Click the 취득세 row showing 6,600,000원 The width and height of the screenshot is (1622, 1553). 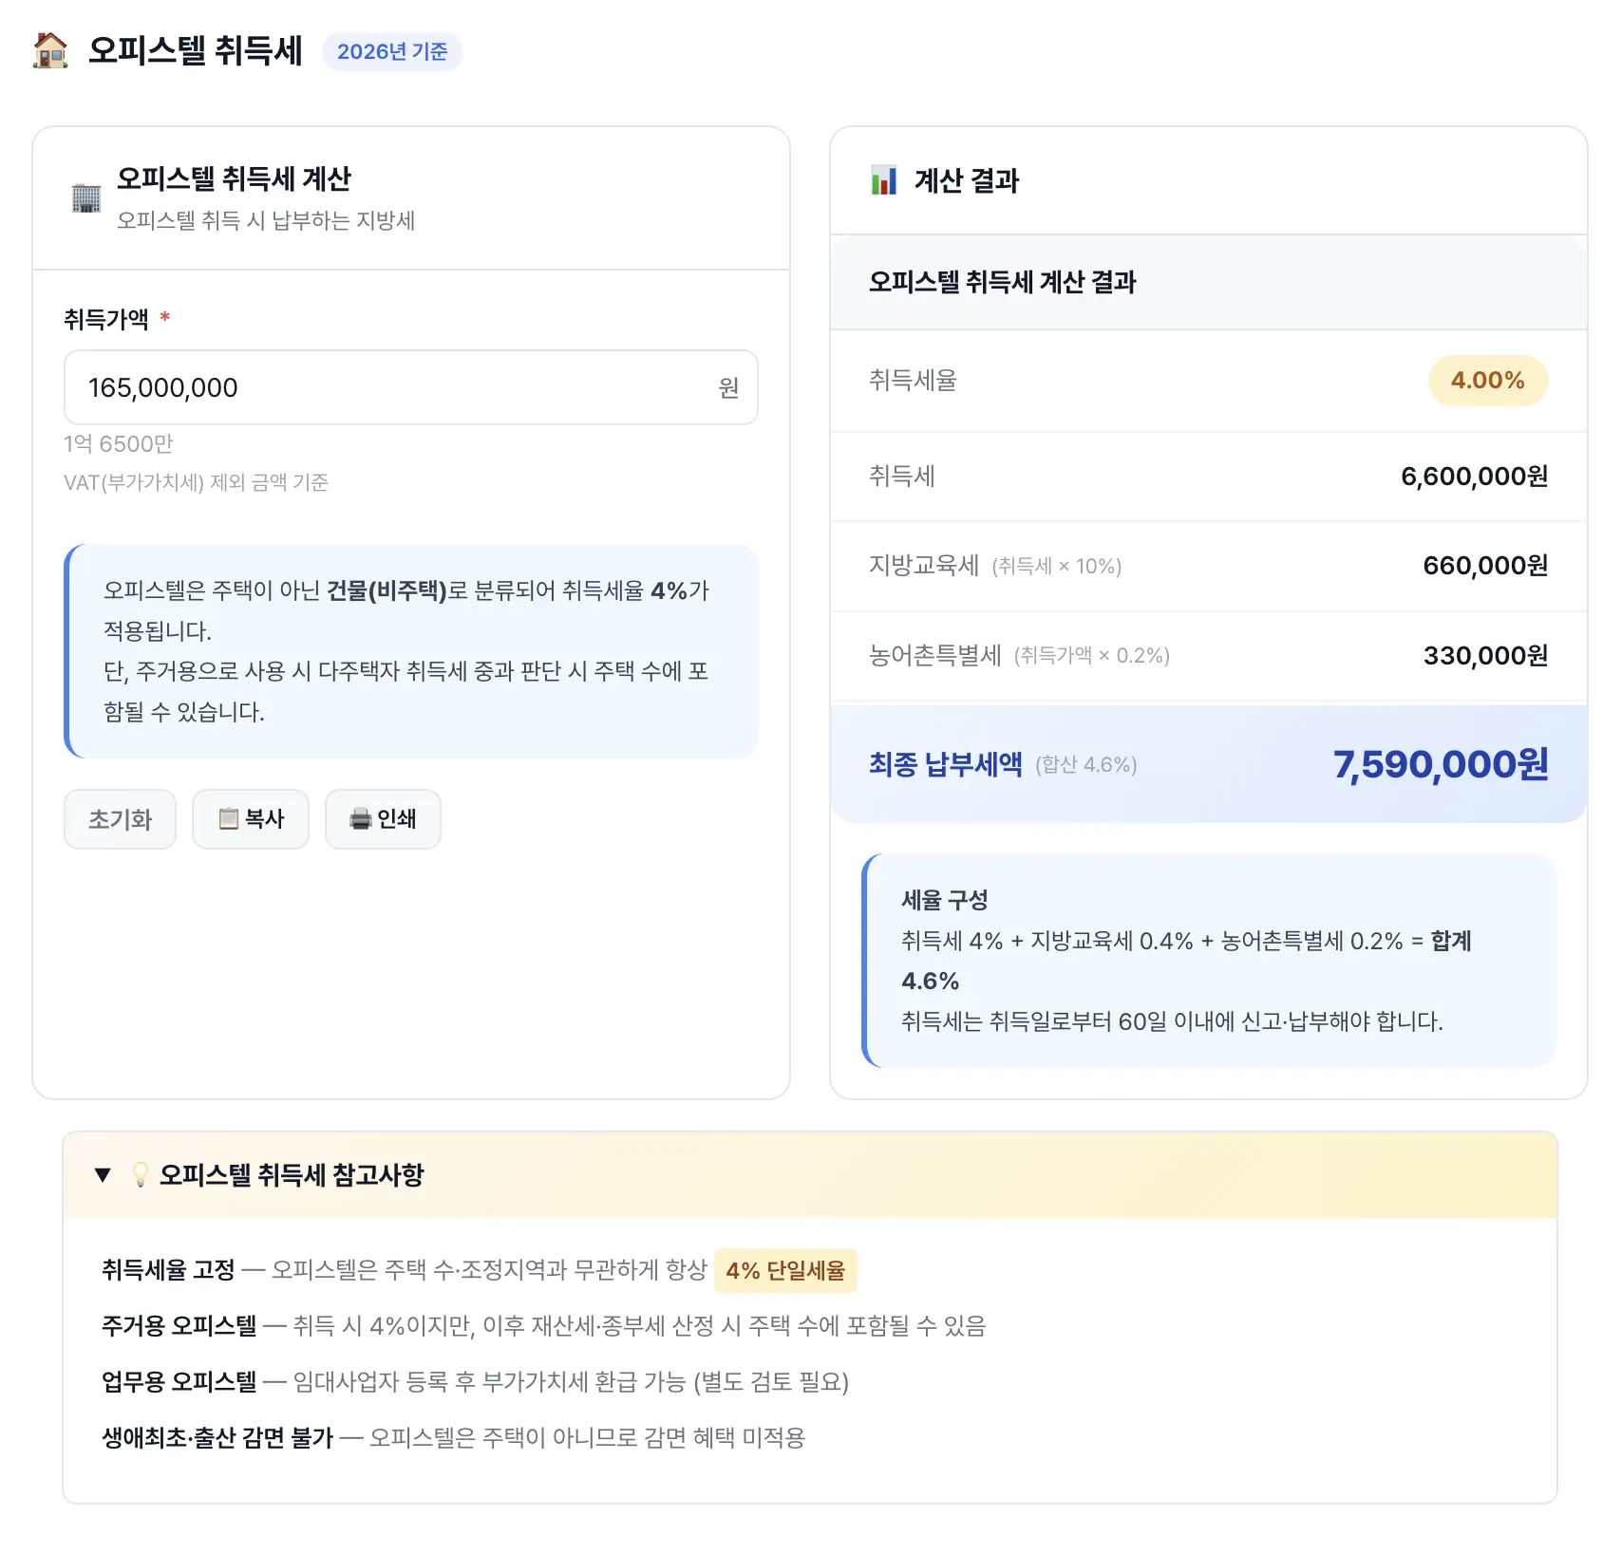[x=1206, y=477]
